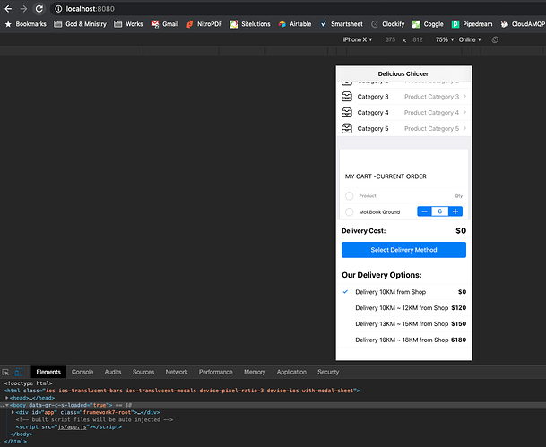Open the Works bookmark folder
The width and height of the screenshot is (546, 447).
point(128,24)
